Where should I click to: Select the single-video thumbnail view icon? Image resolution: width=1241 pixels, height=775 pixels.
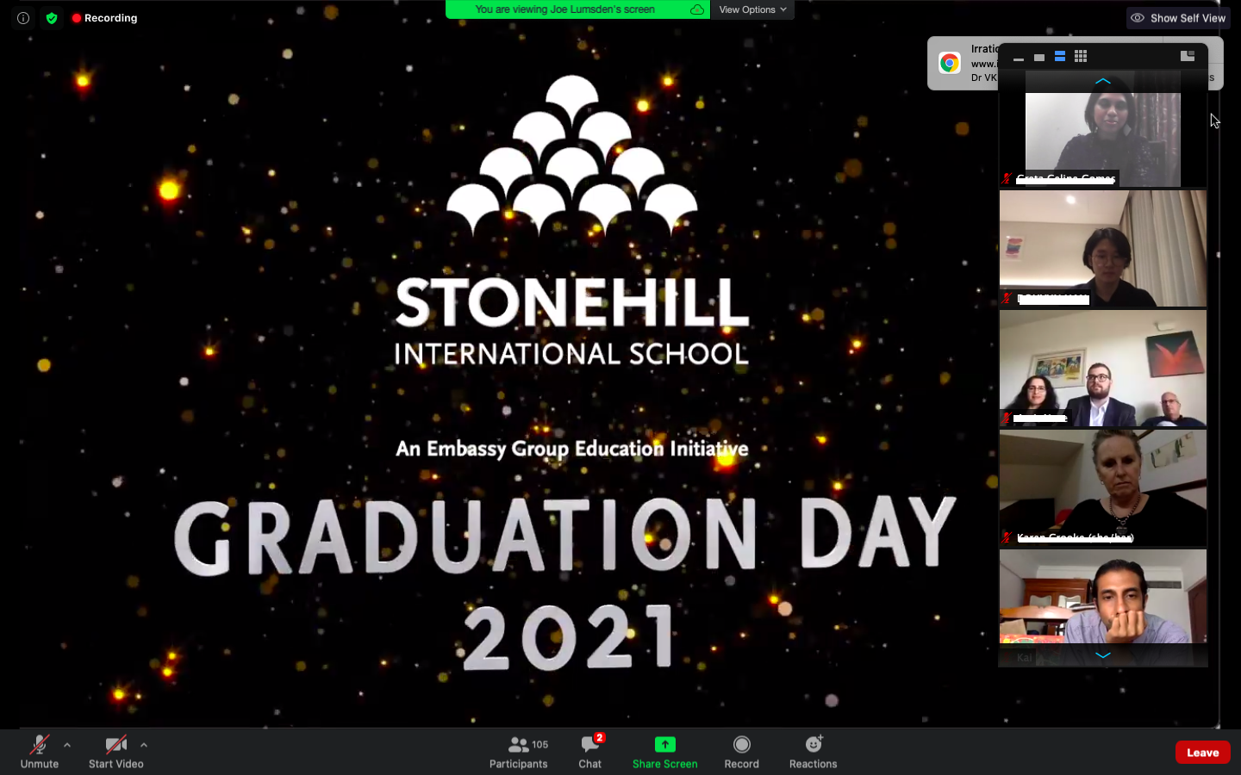pos(1039,58)
